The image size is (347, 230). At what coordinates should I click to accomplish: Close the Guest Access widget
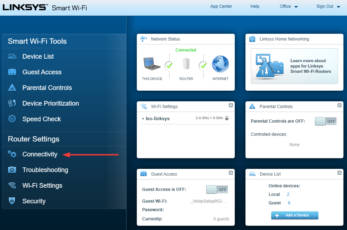click(231, 173)
